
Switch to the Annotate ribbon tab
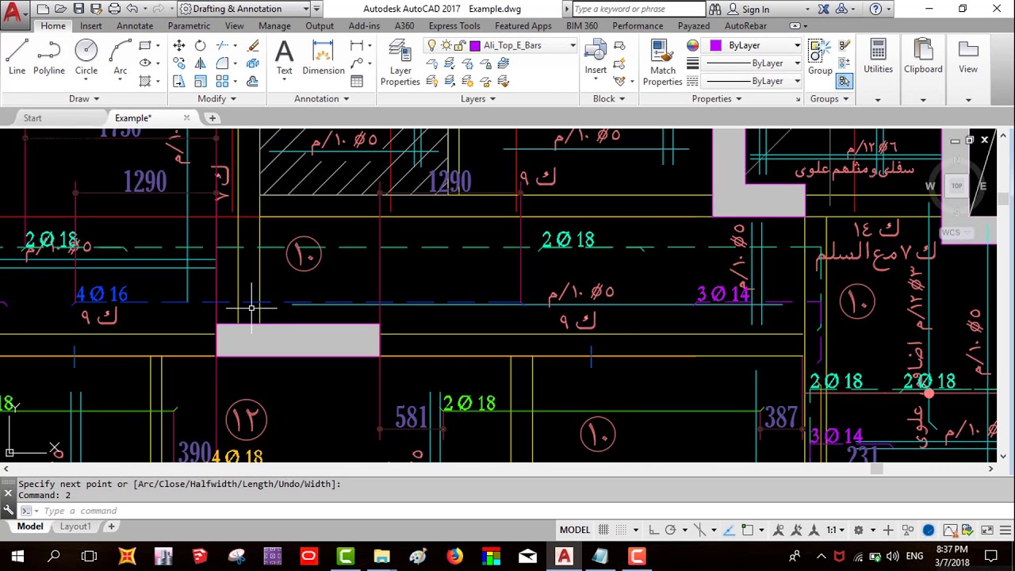pos(135,25)
